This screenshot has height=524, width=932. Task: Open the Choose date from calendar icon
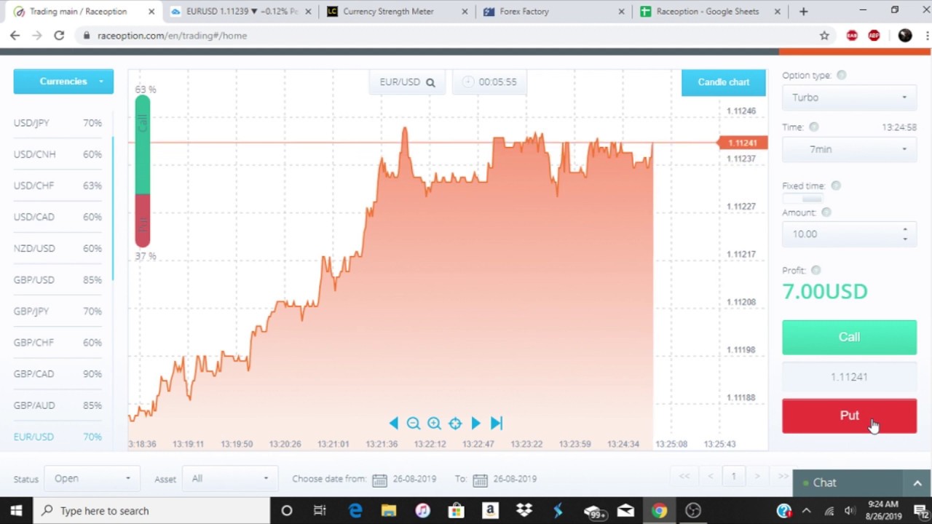(379, 480)
